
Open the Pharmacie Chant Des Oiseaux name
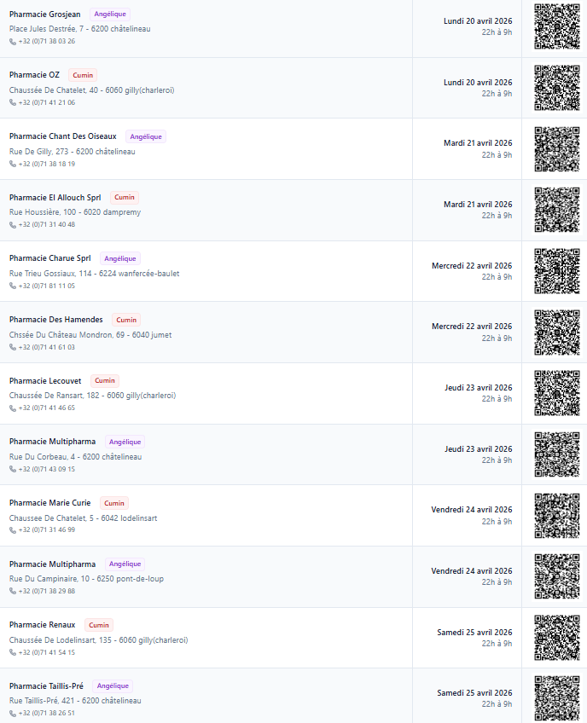coord(63,136)
